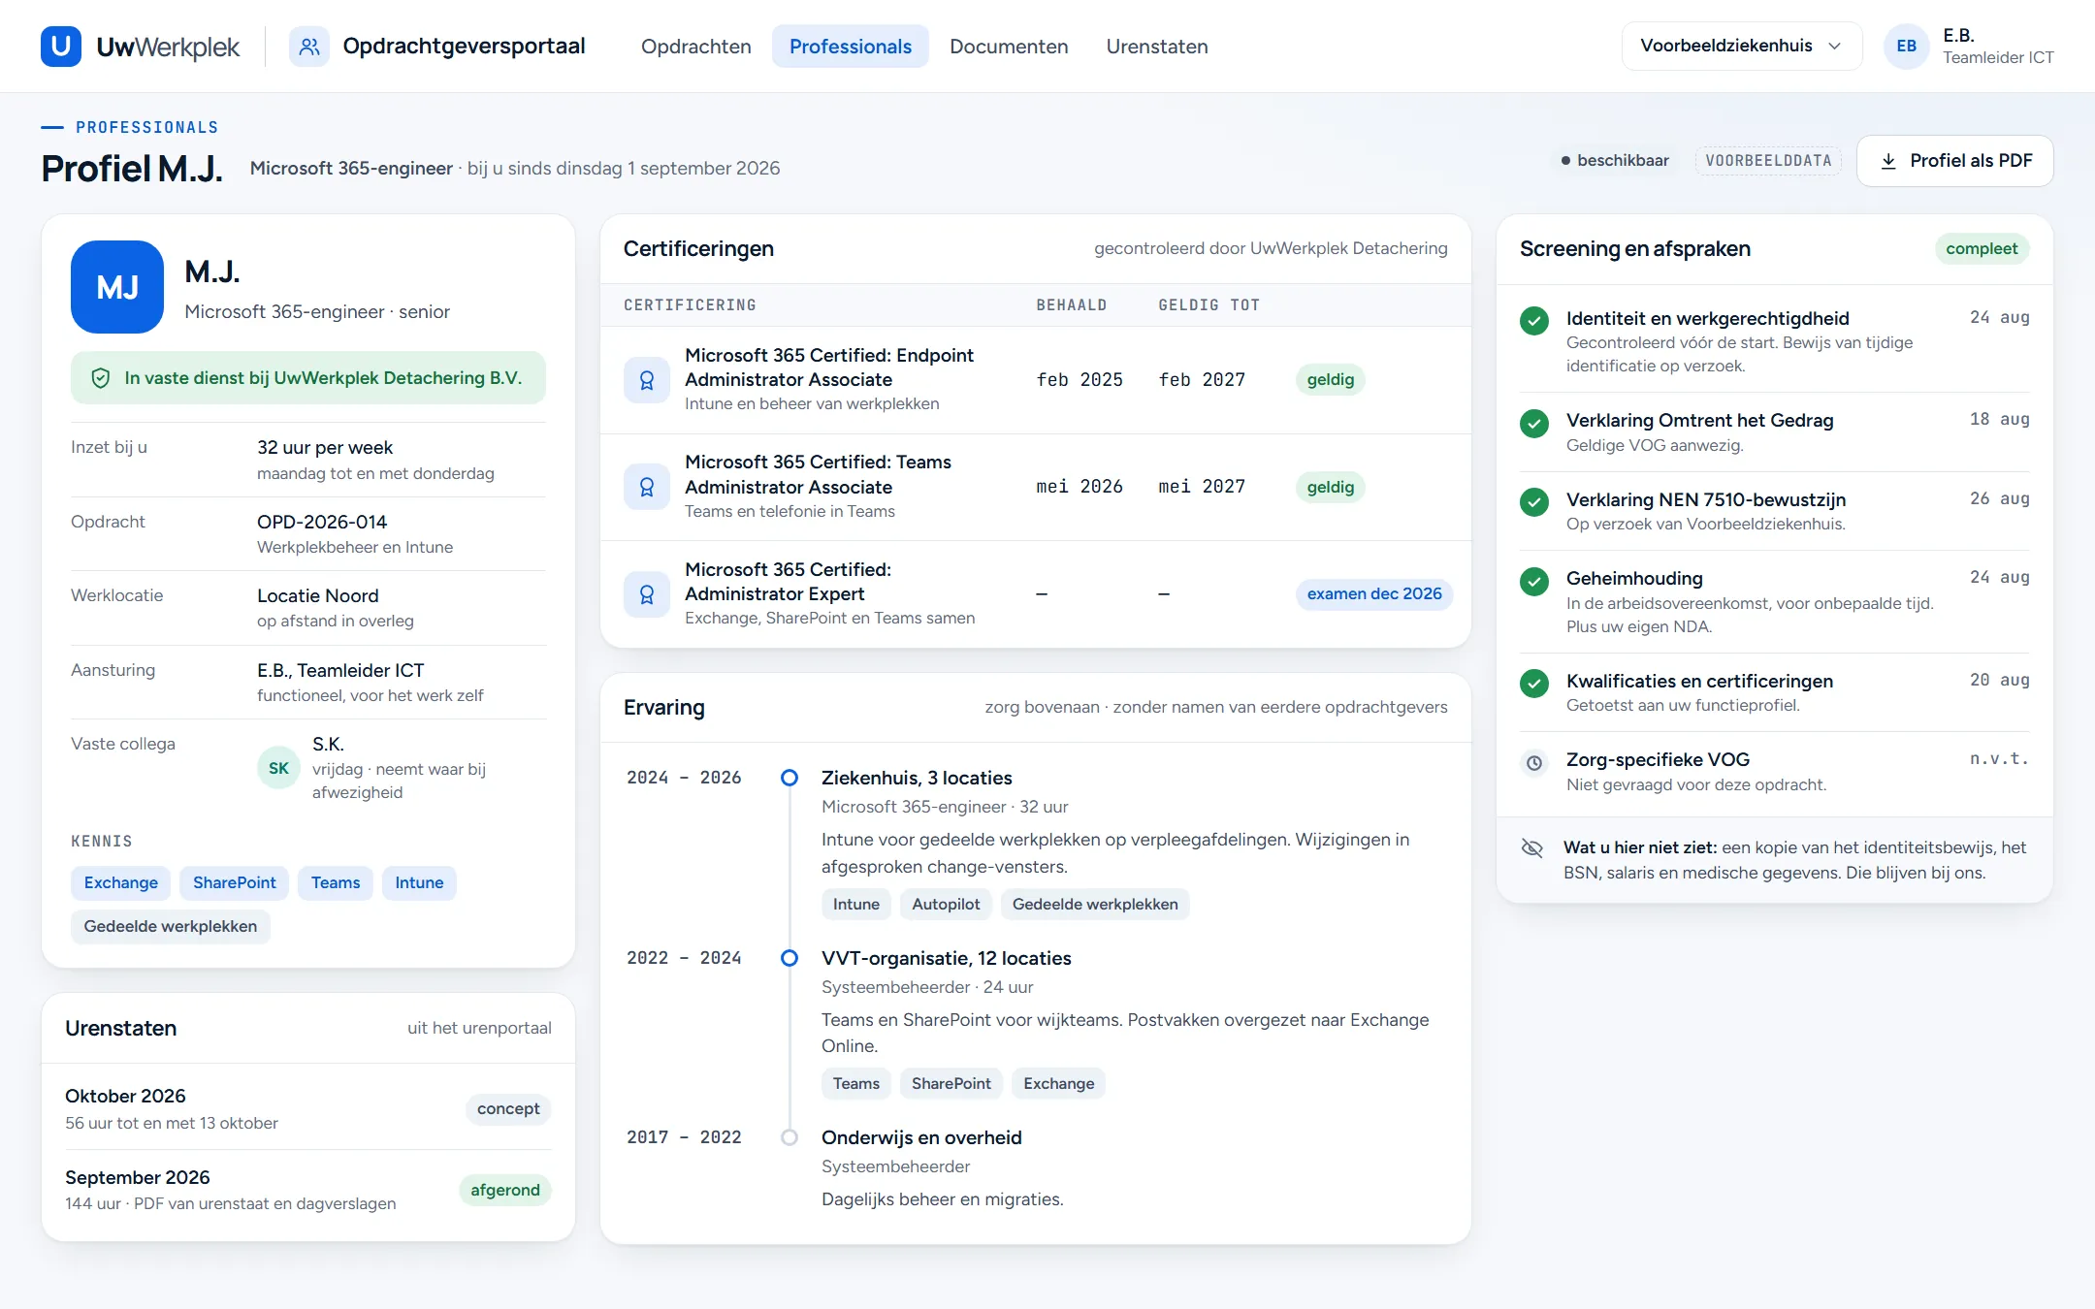The height and width of the screenshot is (1309, 2095).
Task: Click checkmark for Geheimhouding
Action: click(1534, 581)
